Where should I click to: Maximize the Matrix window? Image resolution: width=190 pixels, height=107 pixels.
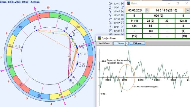(178, 3)
